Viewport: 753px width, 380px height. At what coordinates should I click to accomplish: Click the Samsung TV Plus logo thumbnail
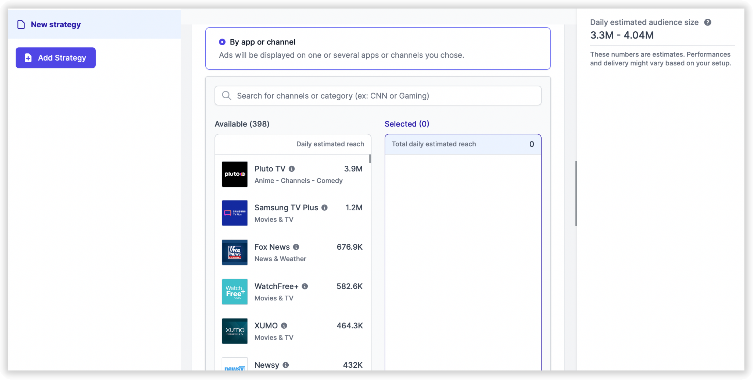click(x=235, y=213)
